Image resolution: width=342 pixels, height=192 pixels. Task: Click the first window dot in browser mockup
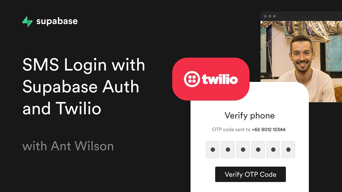(x=265, y=16)
